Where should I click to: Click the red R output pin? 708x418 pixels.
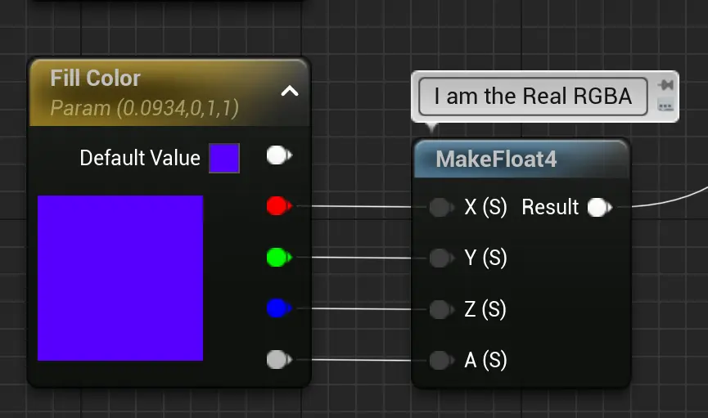tap(278, 207)
